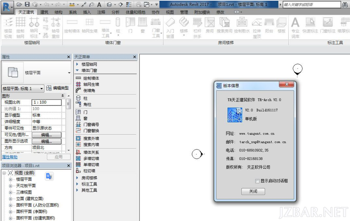This screenshot has height=221, width=350.
Task: Select 门窗编号 in the 天正菜单 panel
Action: tap(88, 125)
